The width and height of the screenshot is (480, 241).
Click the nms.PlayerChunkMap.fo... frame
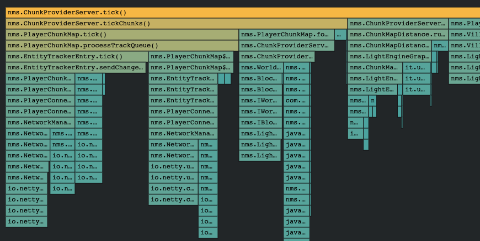click(286, 35)
